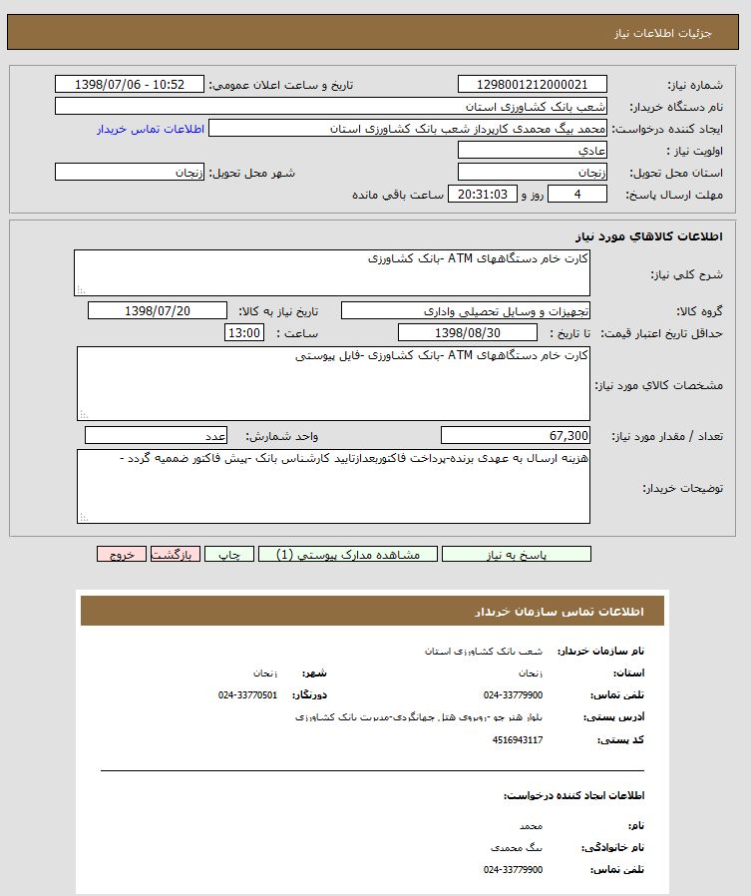
Task: Focus the شرح کلی نیاز text area
Action: 332,272
